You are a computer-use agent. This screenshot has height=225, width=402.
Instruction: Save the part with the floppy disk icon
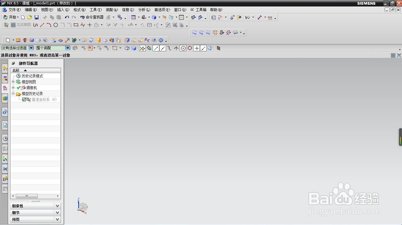[x=37, y=17]
